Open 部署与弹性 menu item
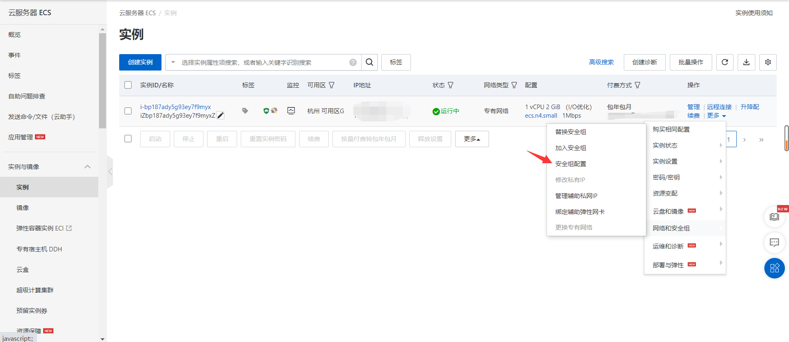 point(685,265)
